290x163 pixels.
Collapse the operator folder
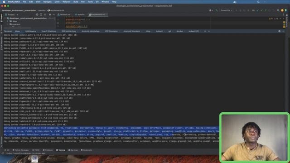click(8, 24)
